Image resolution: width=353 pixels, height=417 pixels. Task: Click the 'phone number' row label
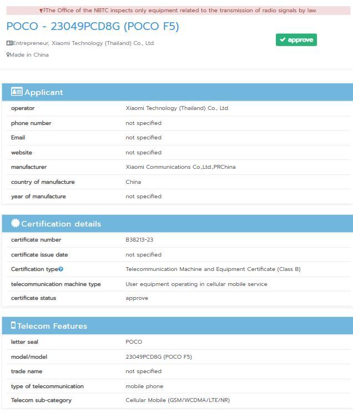pos(31,123)
